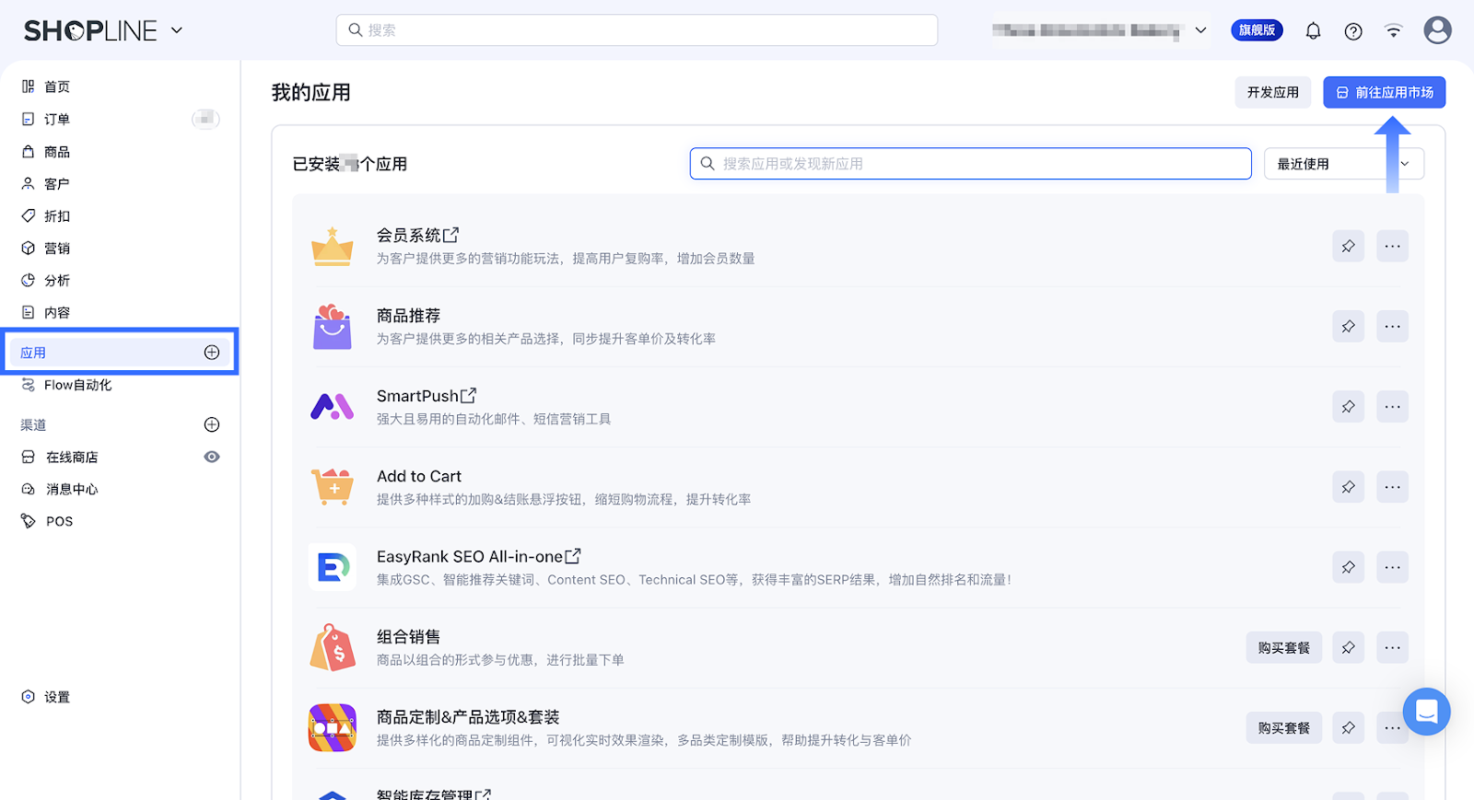Expand the store name switcher dropdown

(x=1200, y=30)
